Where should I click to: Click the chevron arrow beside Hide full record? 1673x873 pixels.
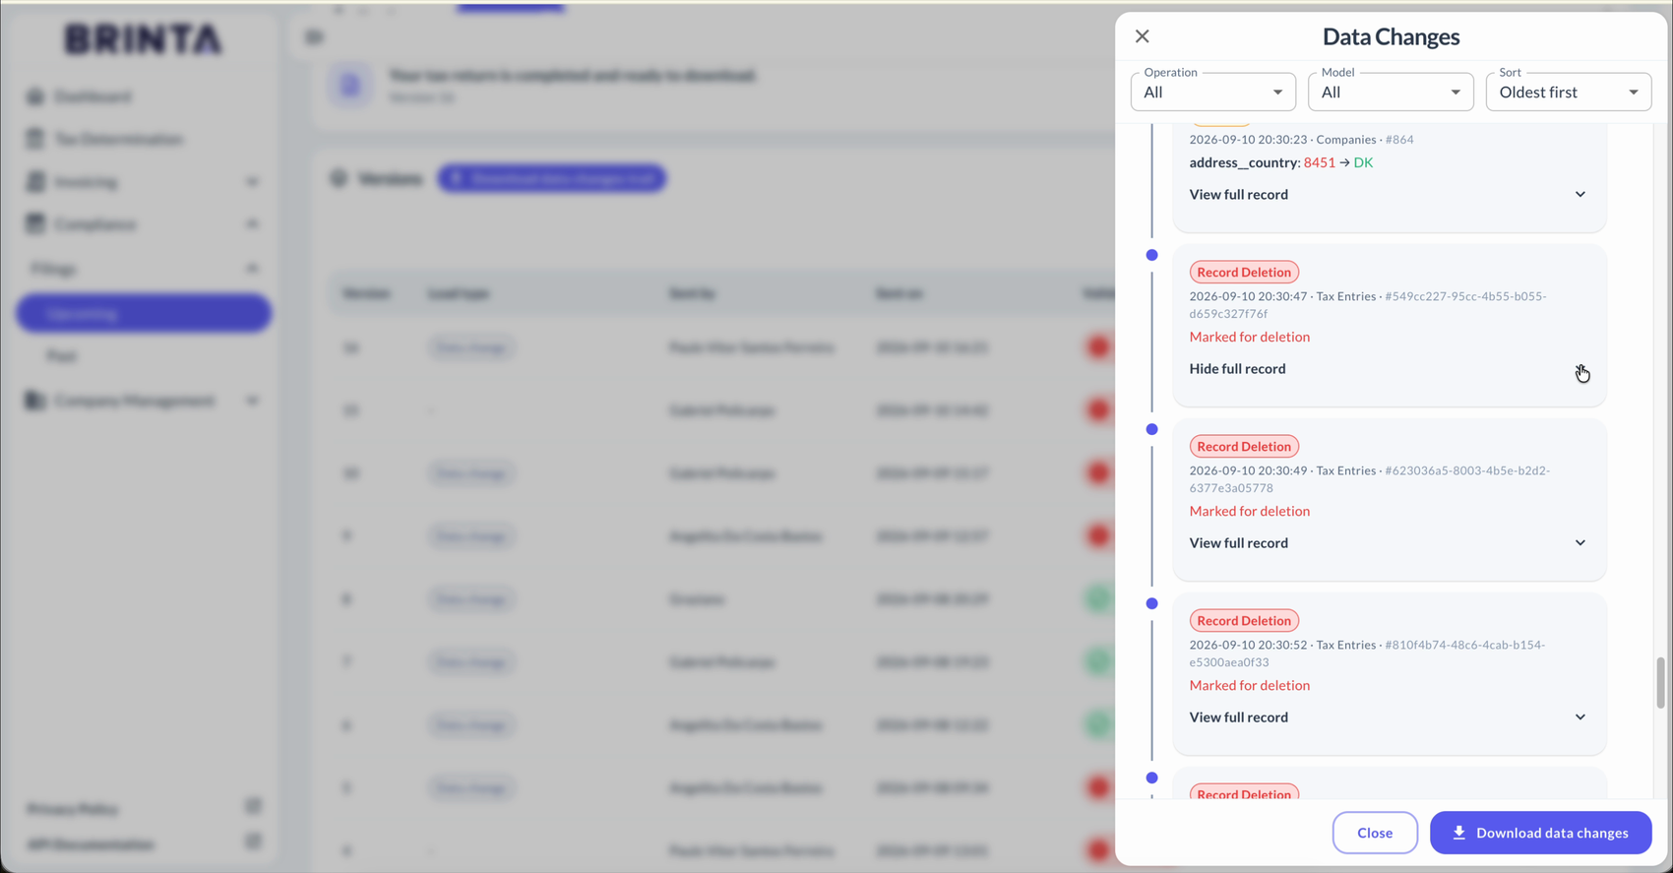tap(1580, 369)
